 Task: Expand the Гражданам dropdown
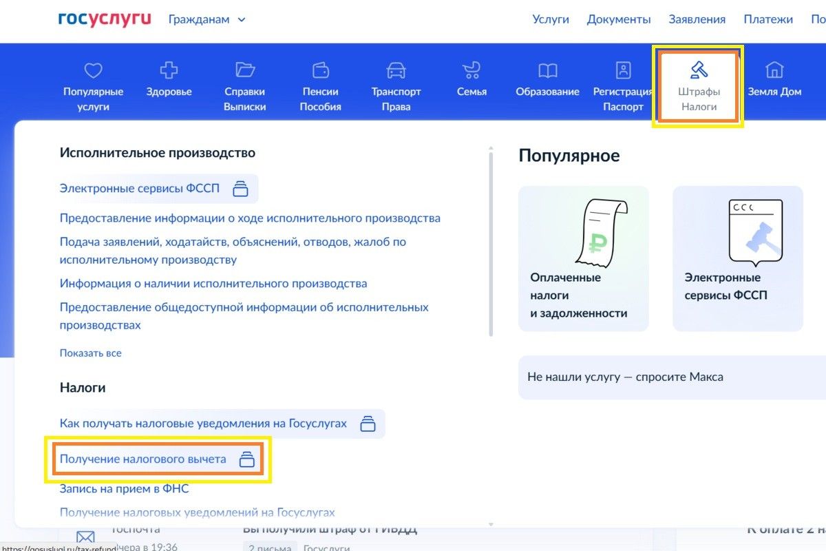coord(207,19)
